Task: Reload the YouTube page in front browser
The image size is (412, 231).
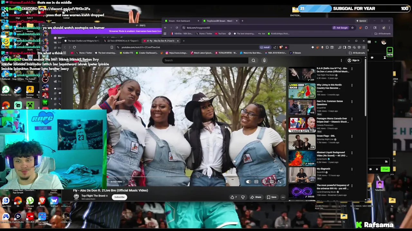Action: point(74,47)
